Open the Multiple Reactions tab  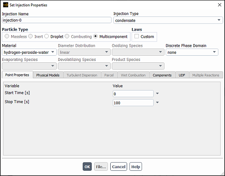tap(206, 75)
